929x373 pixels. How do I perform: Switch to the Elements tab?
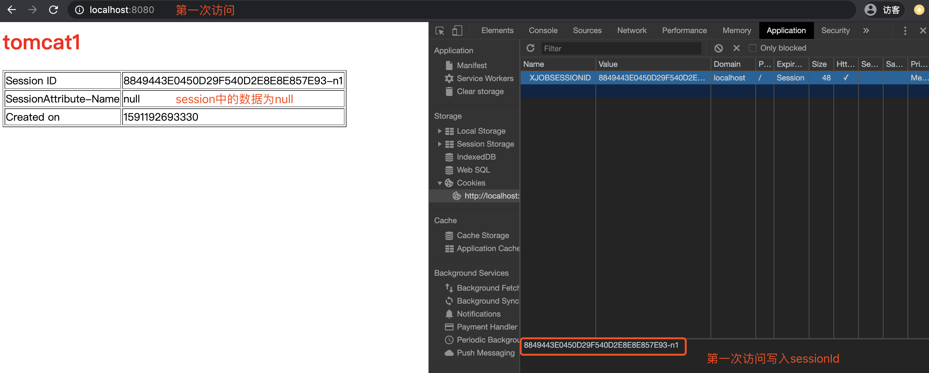click(497, 30)
